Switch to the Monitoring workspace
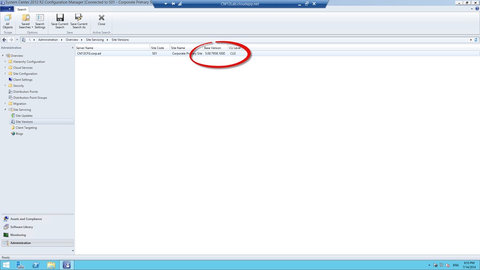 click(x=18, y=235)
